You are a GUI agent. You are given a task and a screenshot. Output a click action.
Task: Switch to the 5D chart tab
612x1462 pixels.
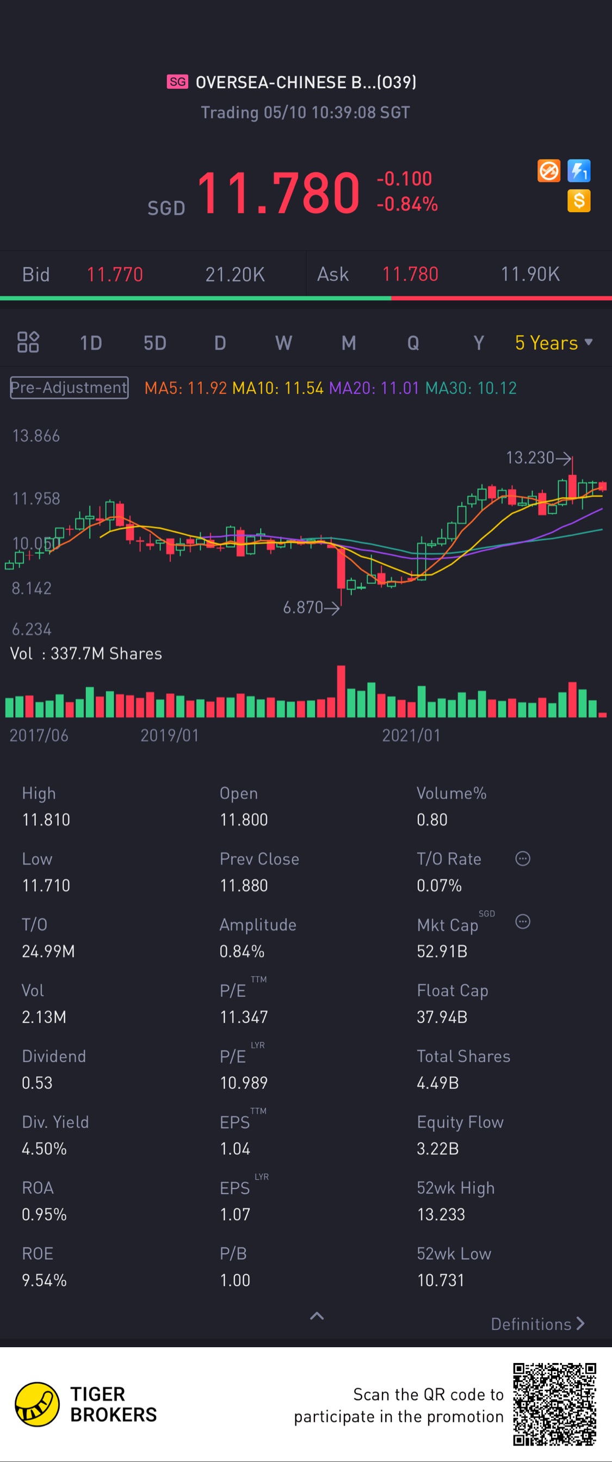155,343
